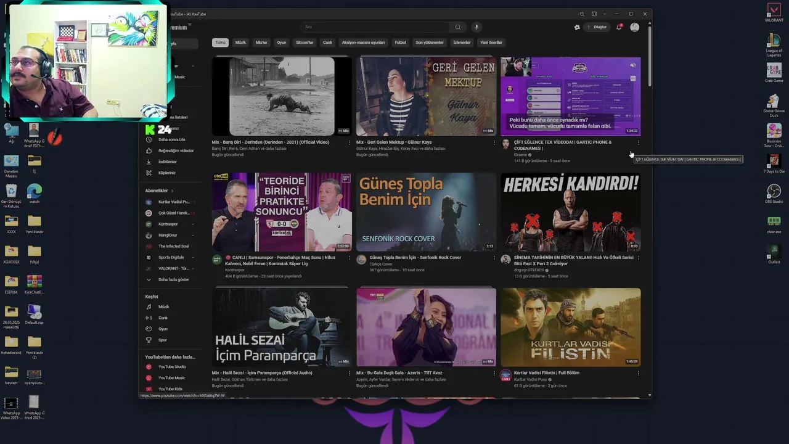Open Herkesi Kandırdı video thumbnail

point(570,212)
